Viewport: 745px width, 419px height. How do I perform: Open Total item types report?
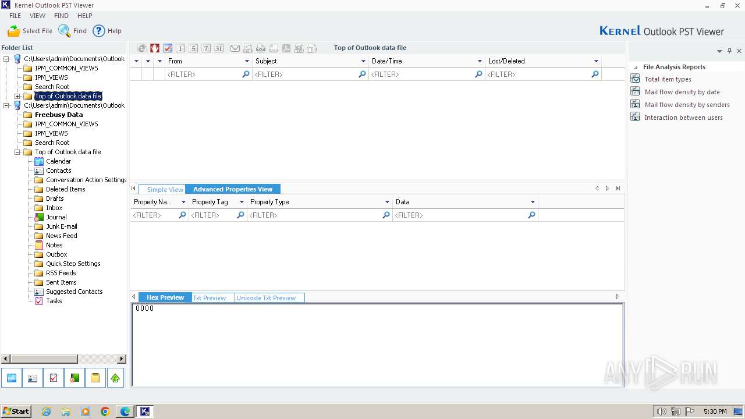click(x=668, y=79)
